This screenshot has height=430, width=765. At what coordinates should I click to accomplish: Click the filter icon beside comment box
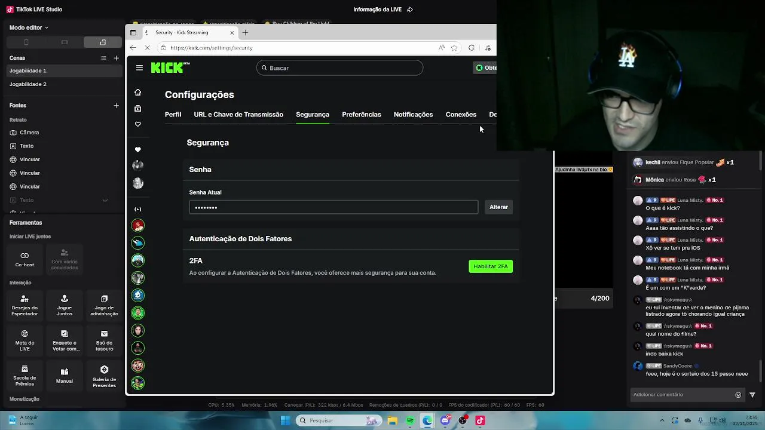point(752,395)
